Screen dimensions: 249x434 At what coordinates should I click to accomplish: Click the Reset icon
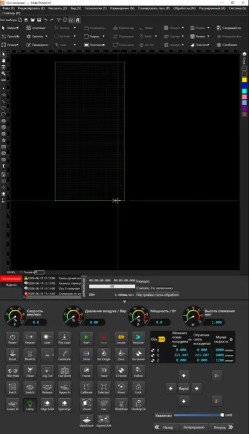point(121,388)
